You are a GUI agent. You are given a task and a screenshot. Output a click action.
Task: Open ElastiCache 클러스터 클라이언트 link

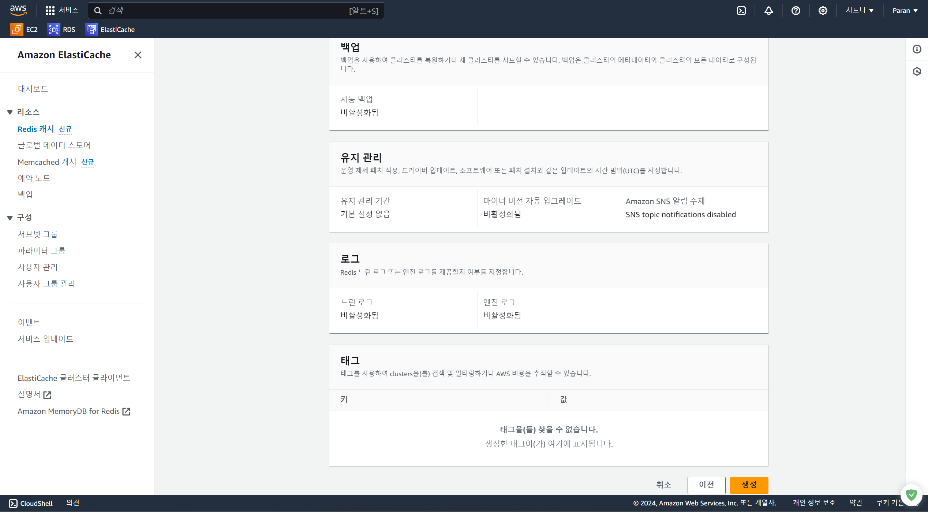click(x=74, y=378)
